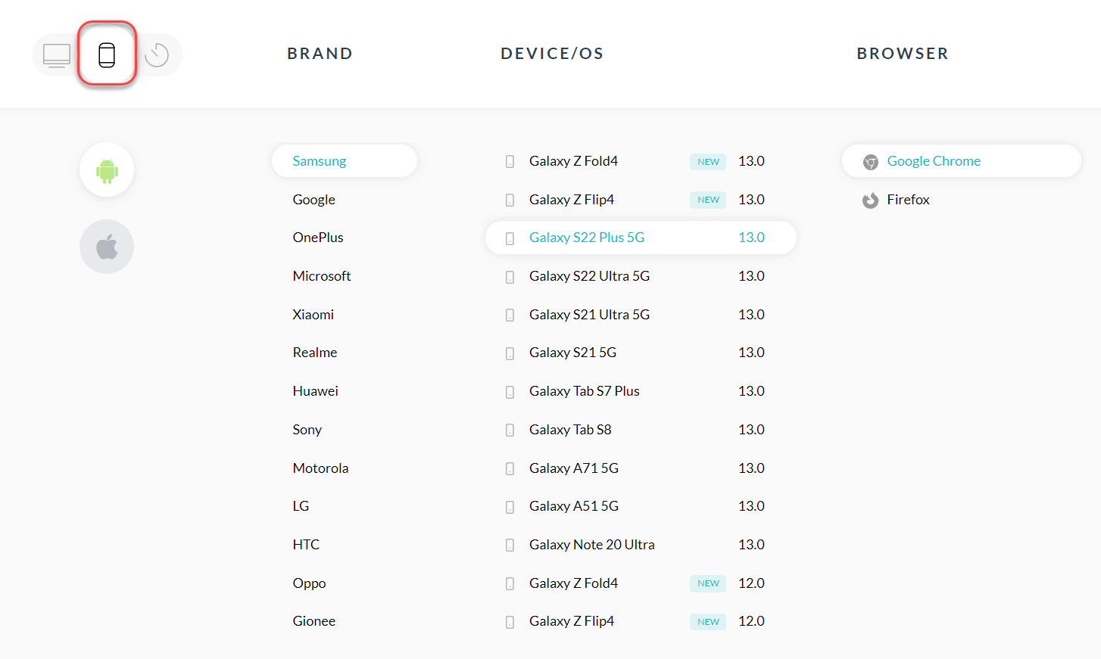Pick Galaxy Z Fold4 with Android 13.0
1101x659 pixels.
(573, 161)
